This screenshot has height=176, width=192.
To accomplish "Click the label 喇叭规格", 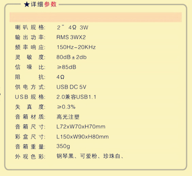I will [30, 27].
